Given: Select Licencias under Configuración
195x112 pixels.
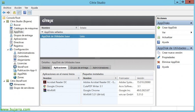Looking at the screenshot, I should (22, 63).
